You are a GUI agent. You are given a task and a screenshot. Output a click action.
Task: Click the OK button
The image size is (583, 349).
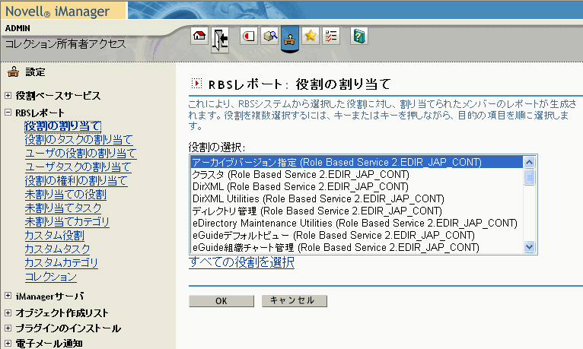pyautogui.click(x=221, y=301)
